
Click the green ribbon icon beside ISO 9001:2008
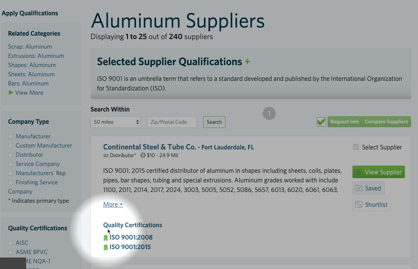[106, 238]
